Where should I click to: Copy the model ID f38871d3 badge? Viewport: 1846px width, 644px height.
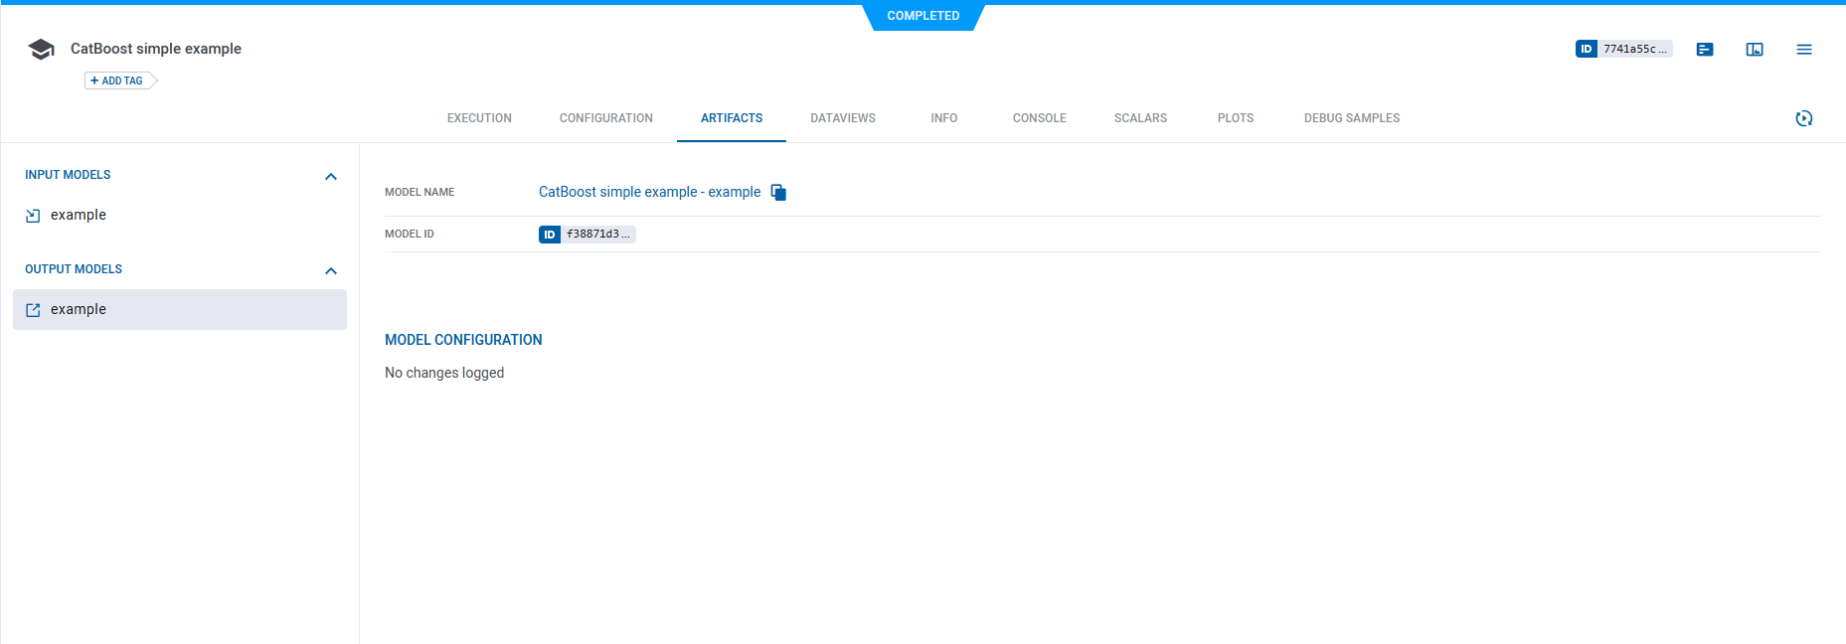pos(587,235)
